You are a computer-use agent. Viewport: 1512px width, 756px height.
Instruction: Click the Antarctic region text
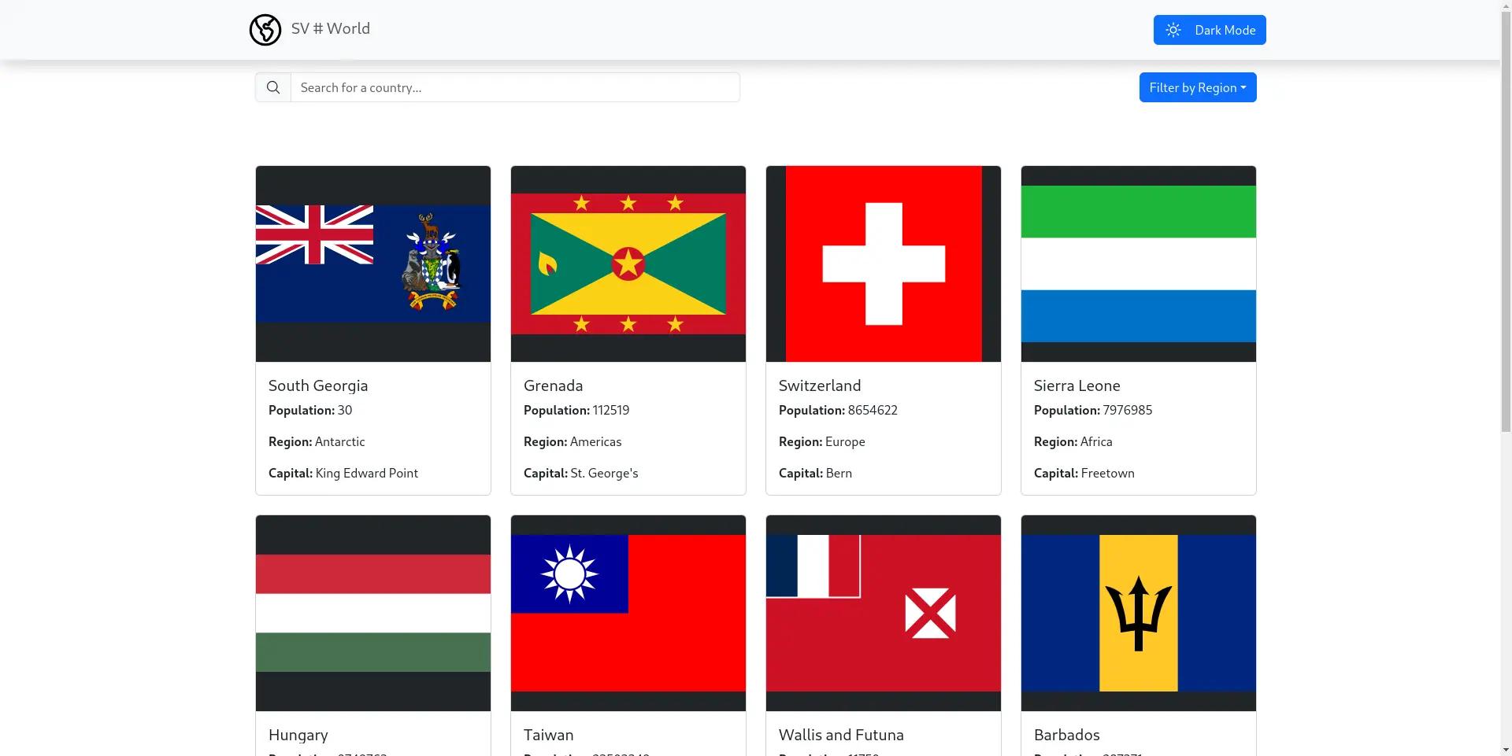(340, 441)
